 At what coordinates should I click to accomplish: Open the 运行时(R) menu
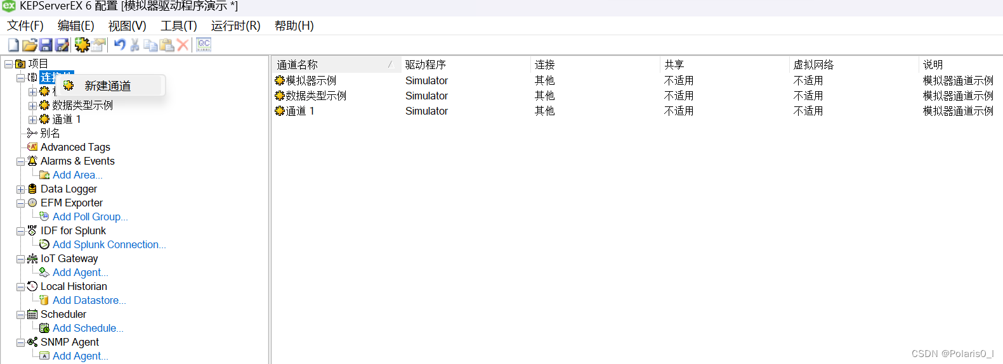[236, 26]
